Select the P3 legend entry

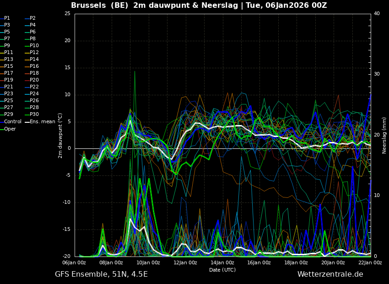[x=7, y=25]
